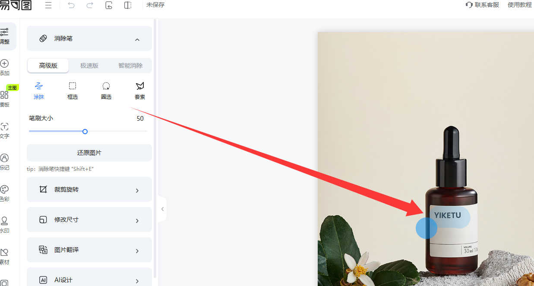Screen dimensions: 534x286
Task: Open the 使用教程 tutorial link
Action: point(520,5)
